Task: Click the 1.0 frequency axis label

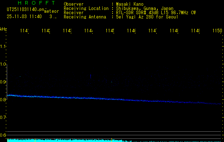Action: [x=3, y=64]
